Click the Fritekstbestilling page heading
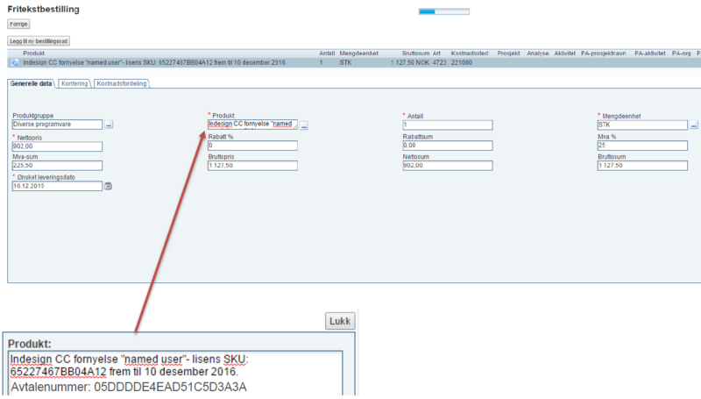 click(43, 10)
